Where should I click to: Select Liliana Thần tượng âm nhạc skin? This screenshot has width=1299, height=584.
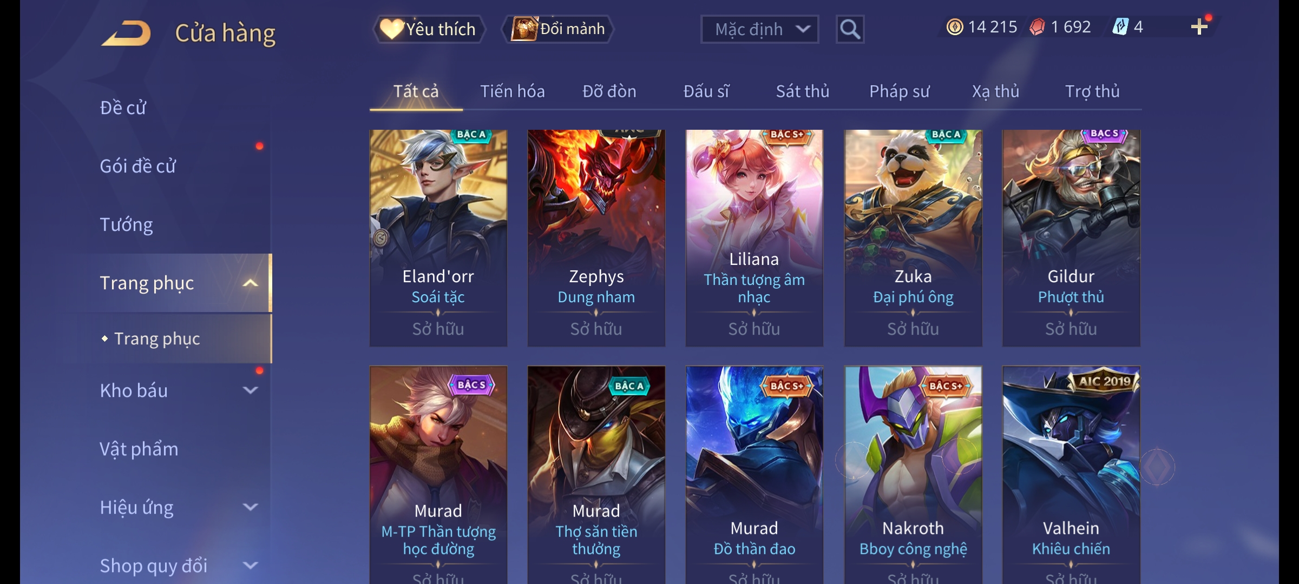point(754,238)
